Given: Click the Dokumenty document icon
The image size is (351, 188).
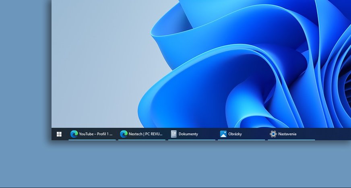Looking at the screenshot, I should pos(174,134).
